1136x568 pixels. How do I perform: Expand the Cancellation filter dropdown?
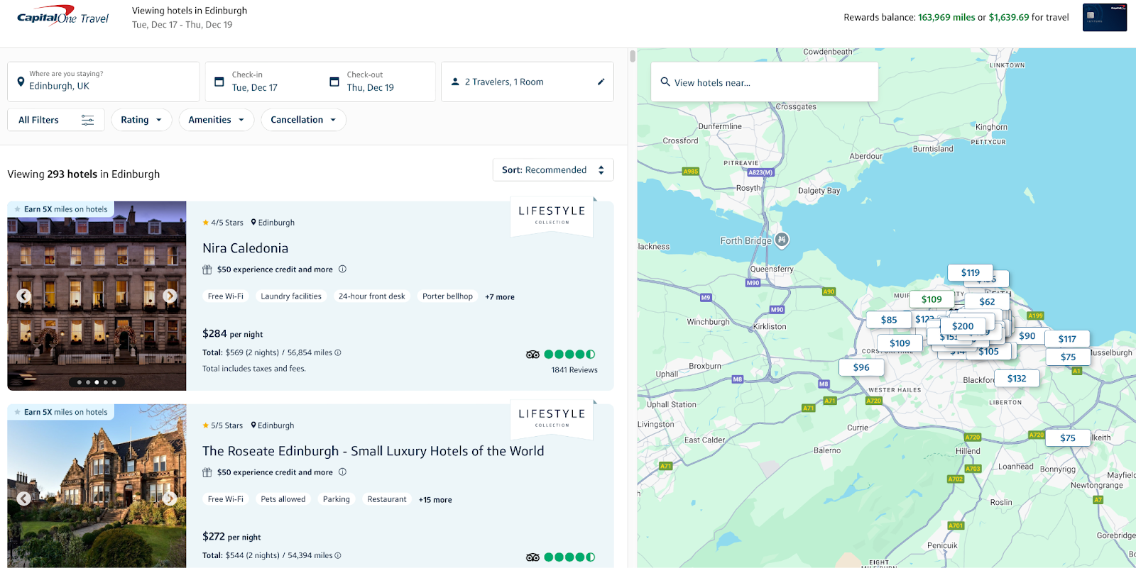point(303,120)
